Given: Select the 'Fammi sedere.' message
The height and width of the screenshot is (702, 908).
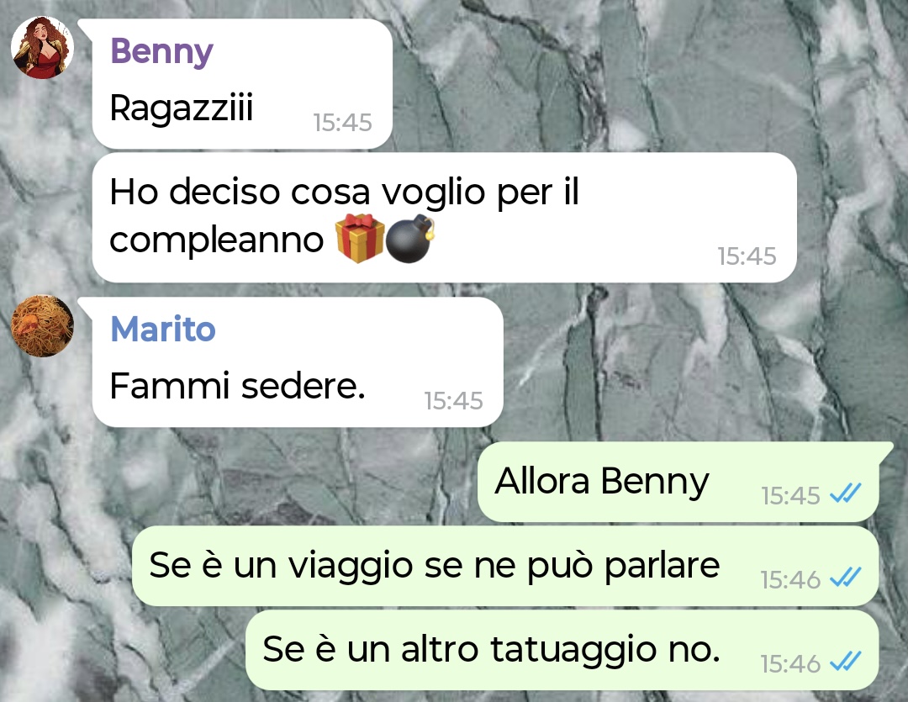Looking at the screenshot, I should click(x=298, y=362).
